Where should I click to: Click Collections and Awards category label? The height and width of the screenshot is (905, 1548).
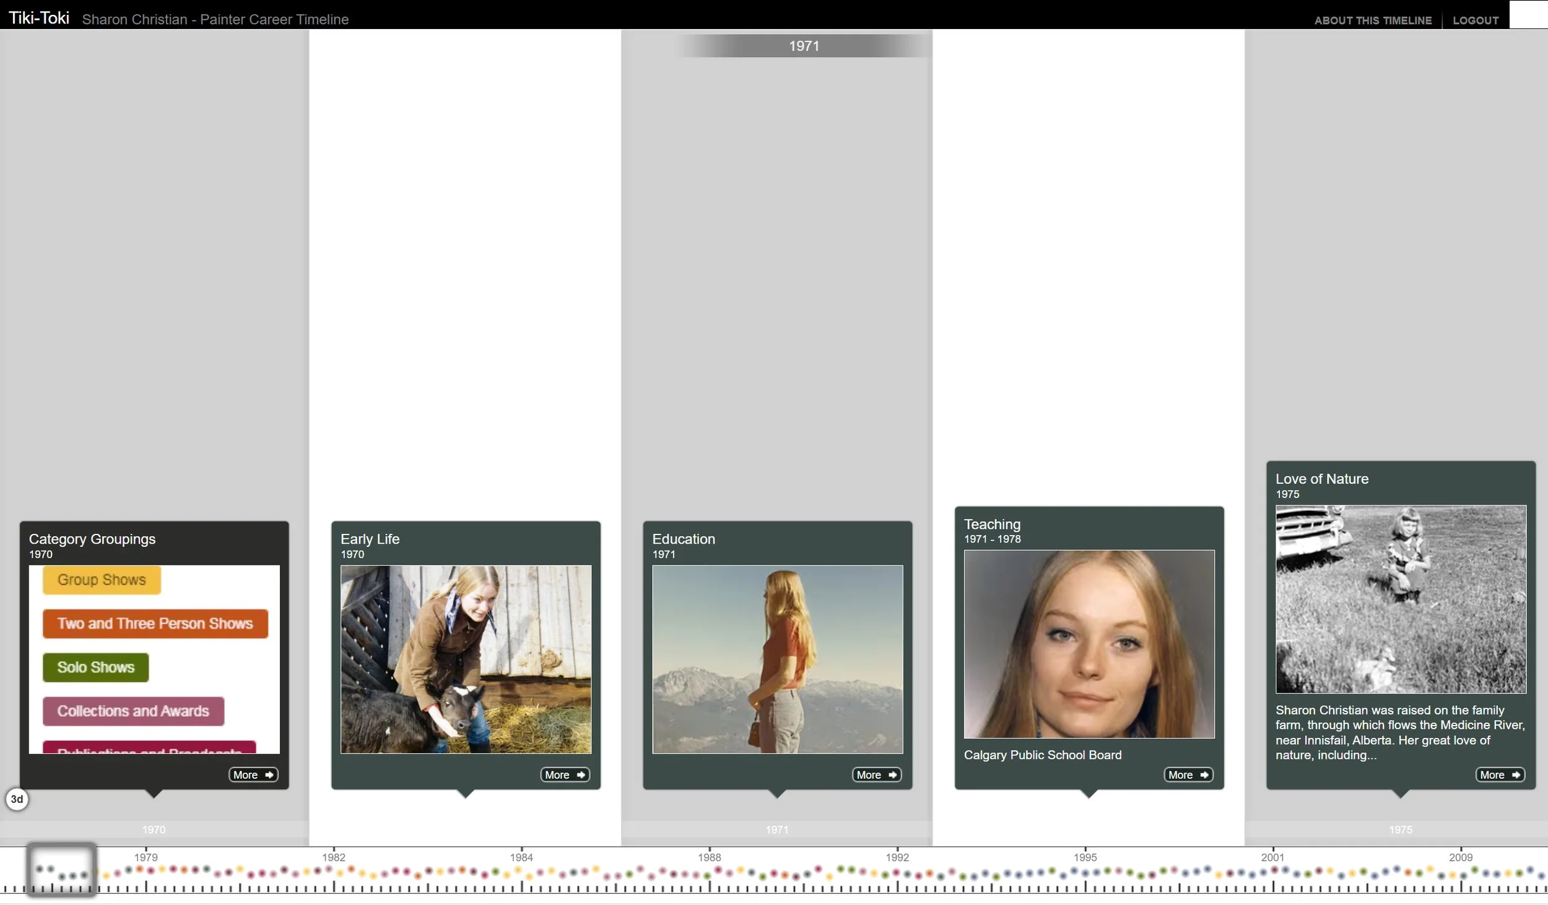pyautogui.click(x=133, y=711)
